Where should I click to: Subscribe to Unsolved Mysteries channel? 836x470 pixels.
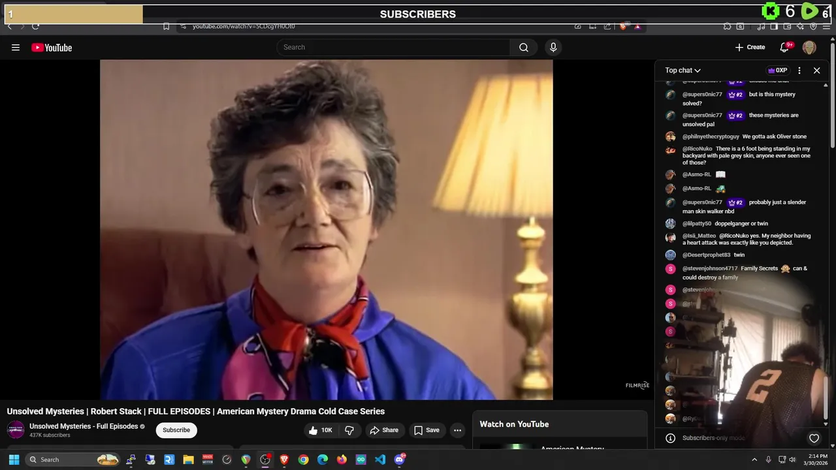pyautogui.click(x=176, y=430)
